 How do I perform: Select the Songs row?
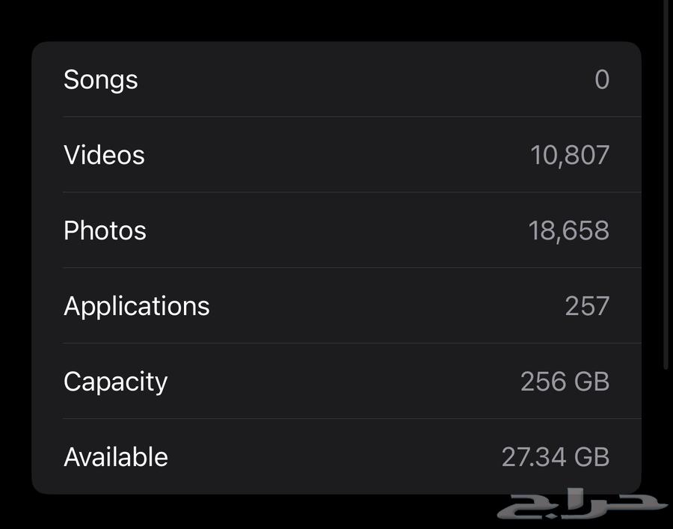pos(336,79)
